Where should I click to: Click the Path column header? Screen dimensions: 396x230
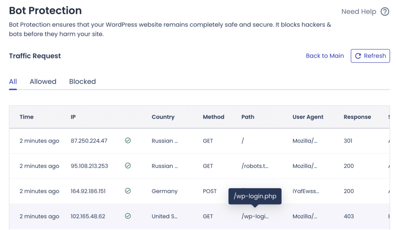[248, 117]
